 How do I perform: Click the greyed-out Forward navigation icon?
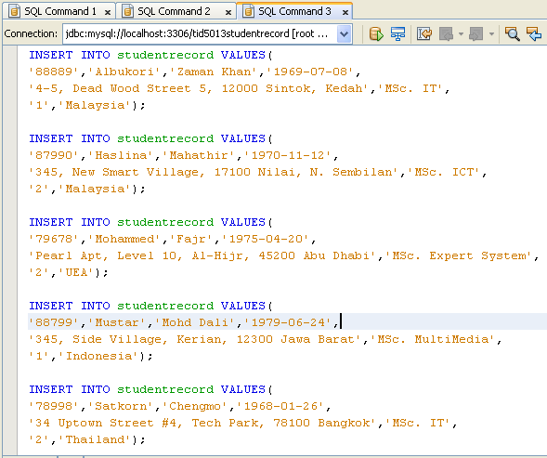(x=475, y=33)
